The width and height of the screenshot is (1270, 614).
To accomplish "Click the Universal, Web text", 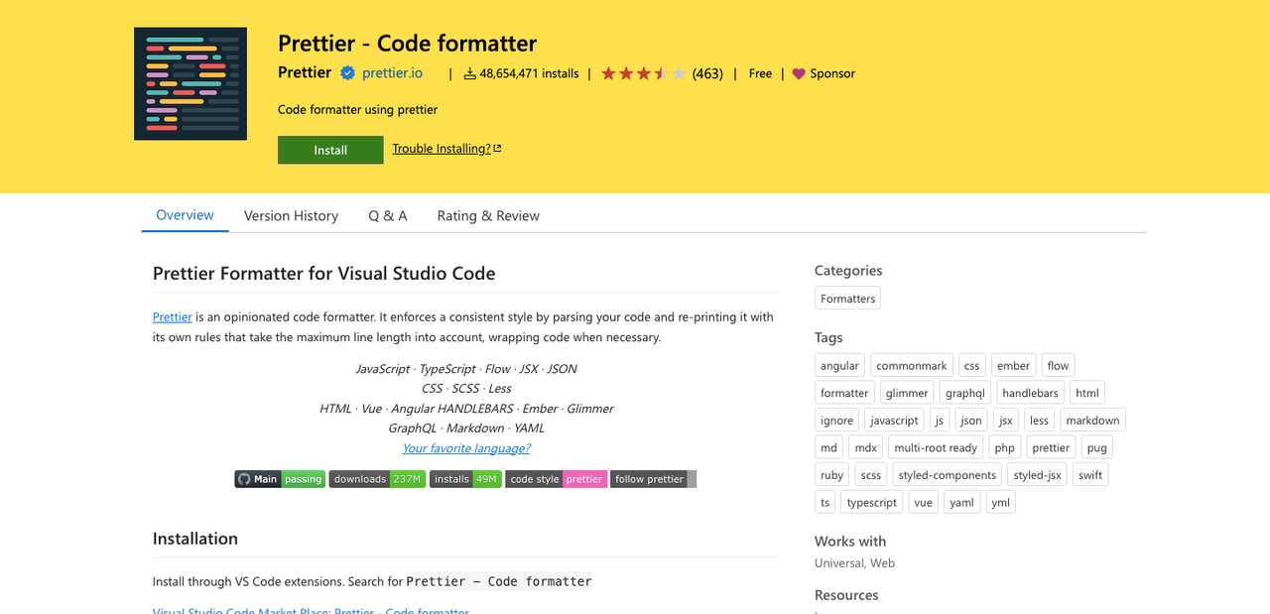I will [x=854, y=563].
